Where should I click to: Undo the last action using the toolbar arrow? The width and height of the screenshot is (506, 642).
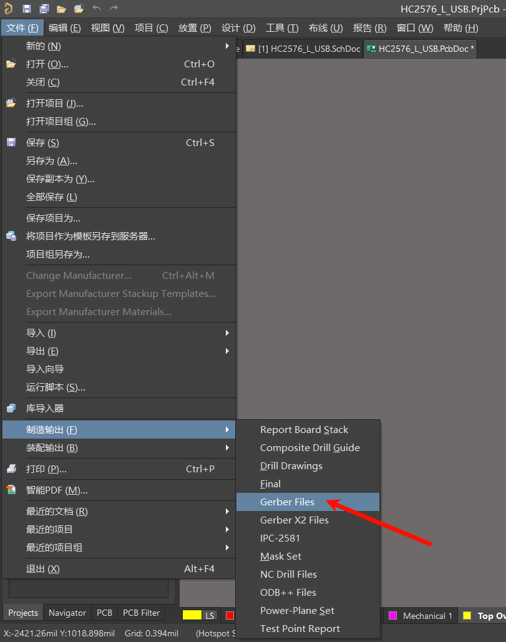[97, 9]
